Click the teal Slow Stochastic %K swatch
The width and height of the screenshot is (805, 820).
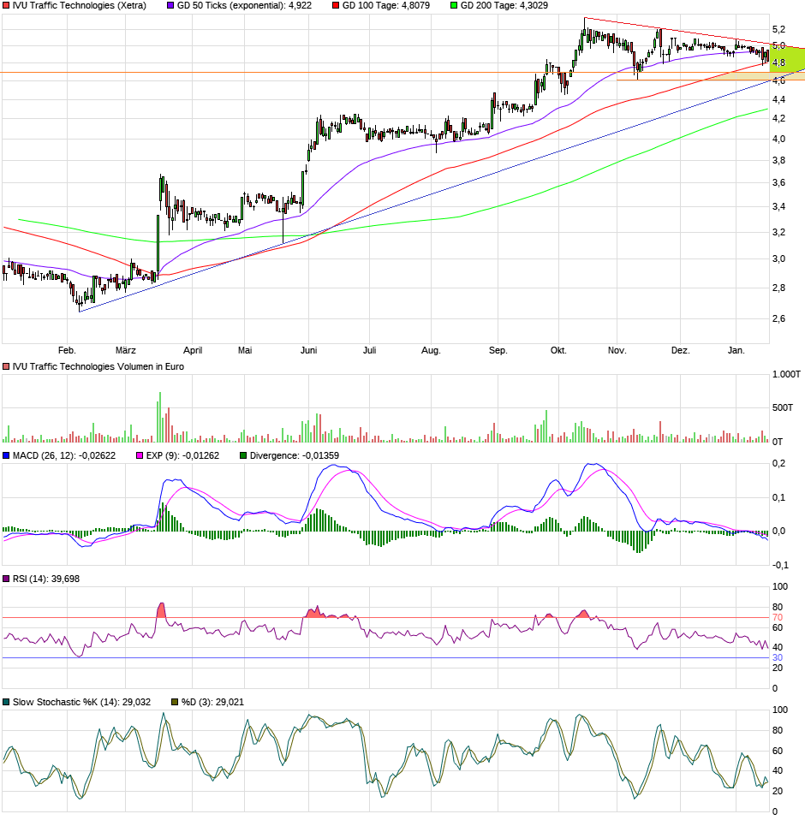tap(6, 703)
